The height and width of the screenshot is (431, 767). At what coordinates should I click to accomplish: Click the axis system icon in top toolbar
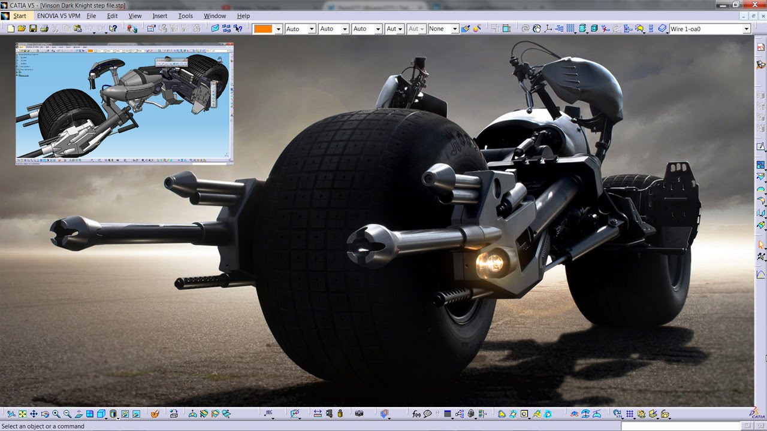point(548,28)
